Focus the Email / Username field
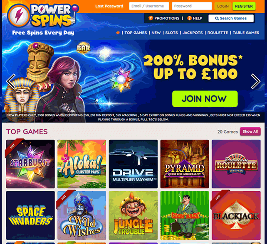The height and width of the screenshot is (244, 267). [x=149, y=6]
